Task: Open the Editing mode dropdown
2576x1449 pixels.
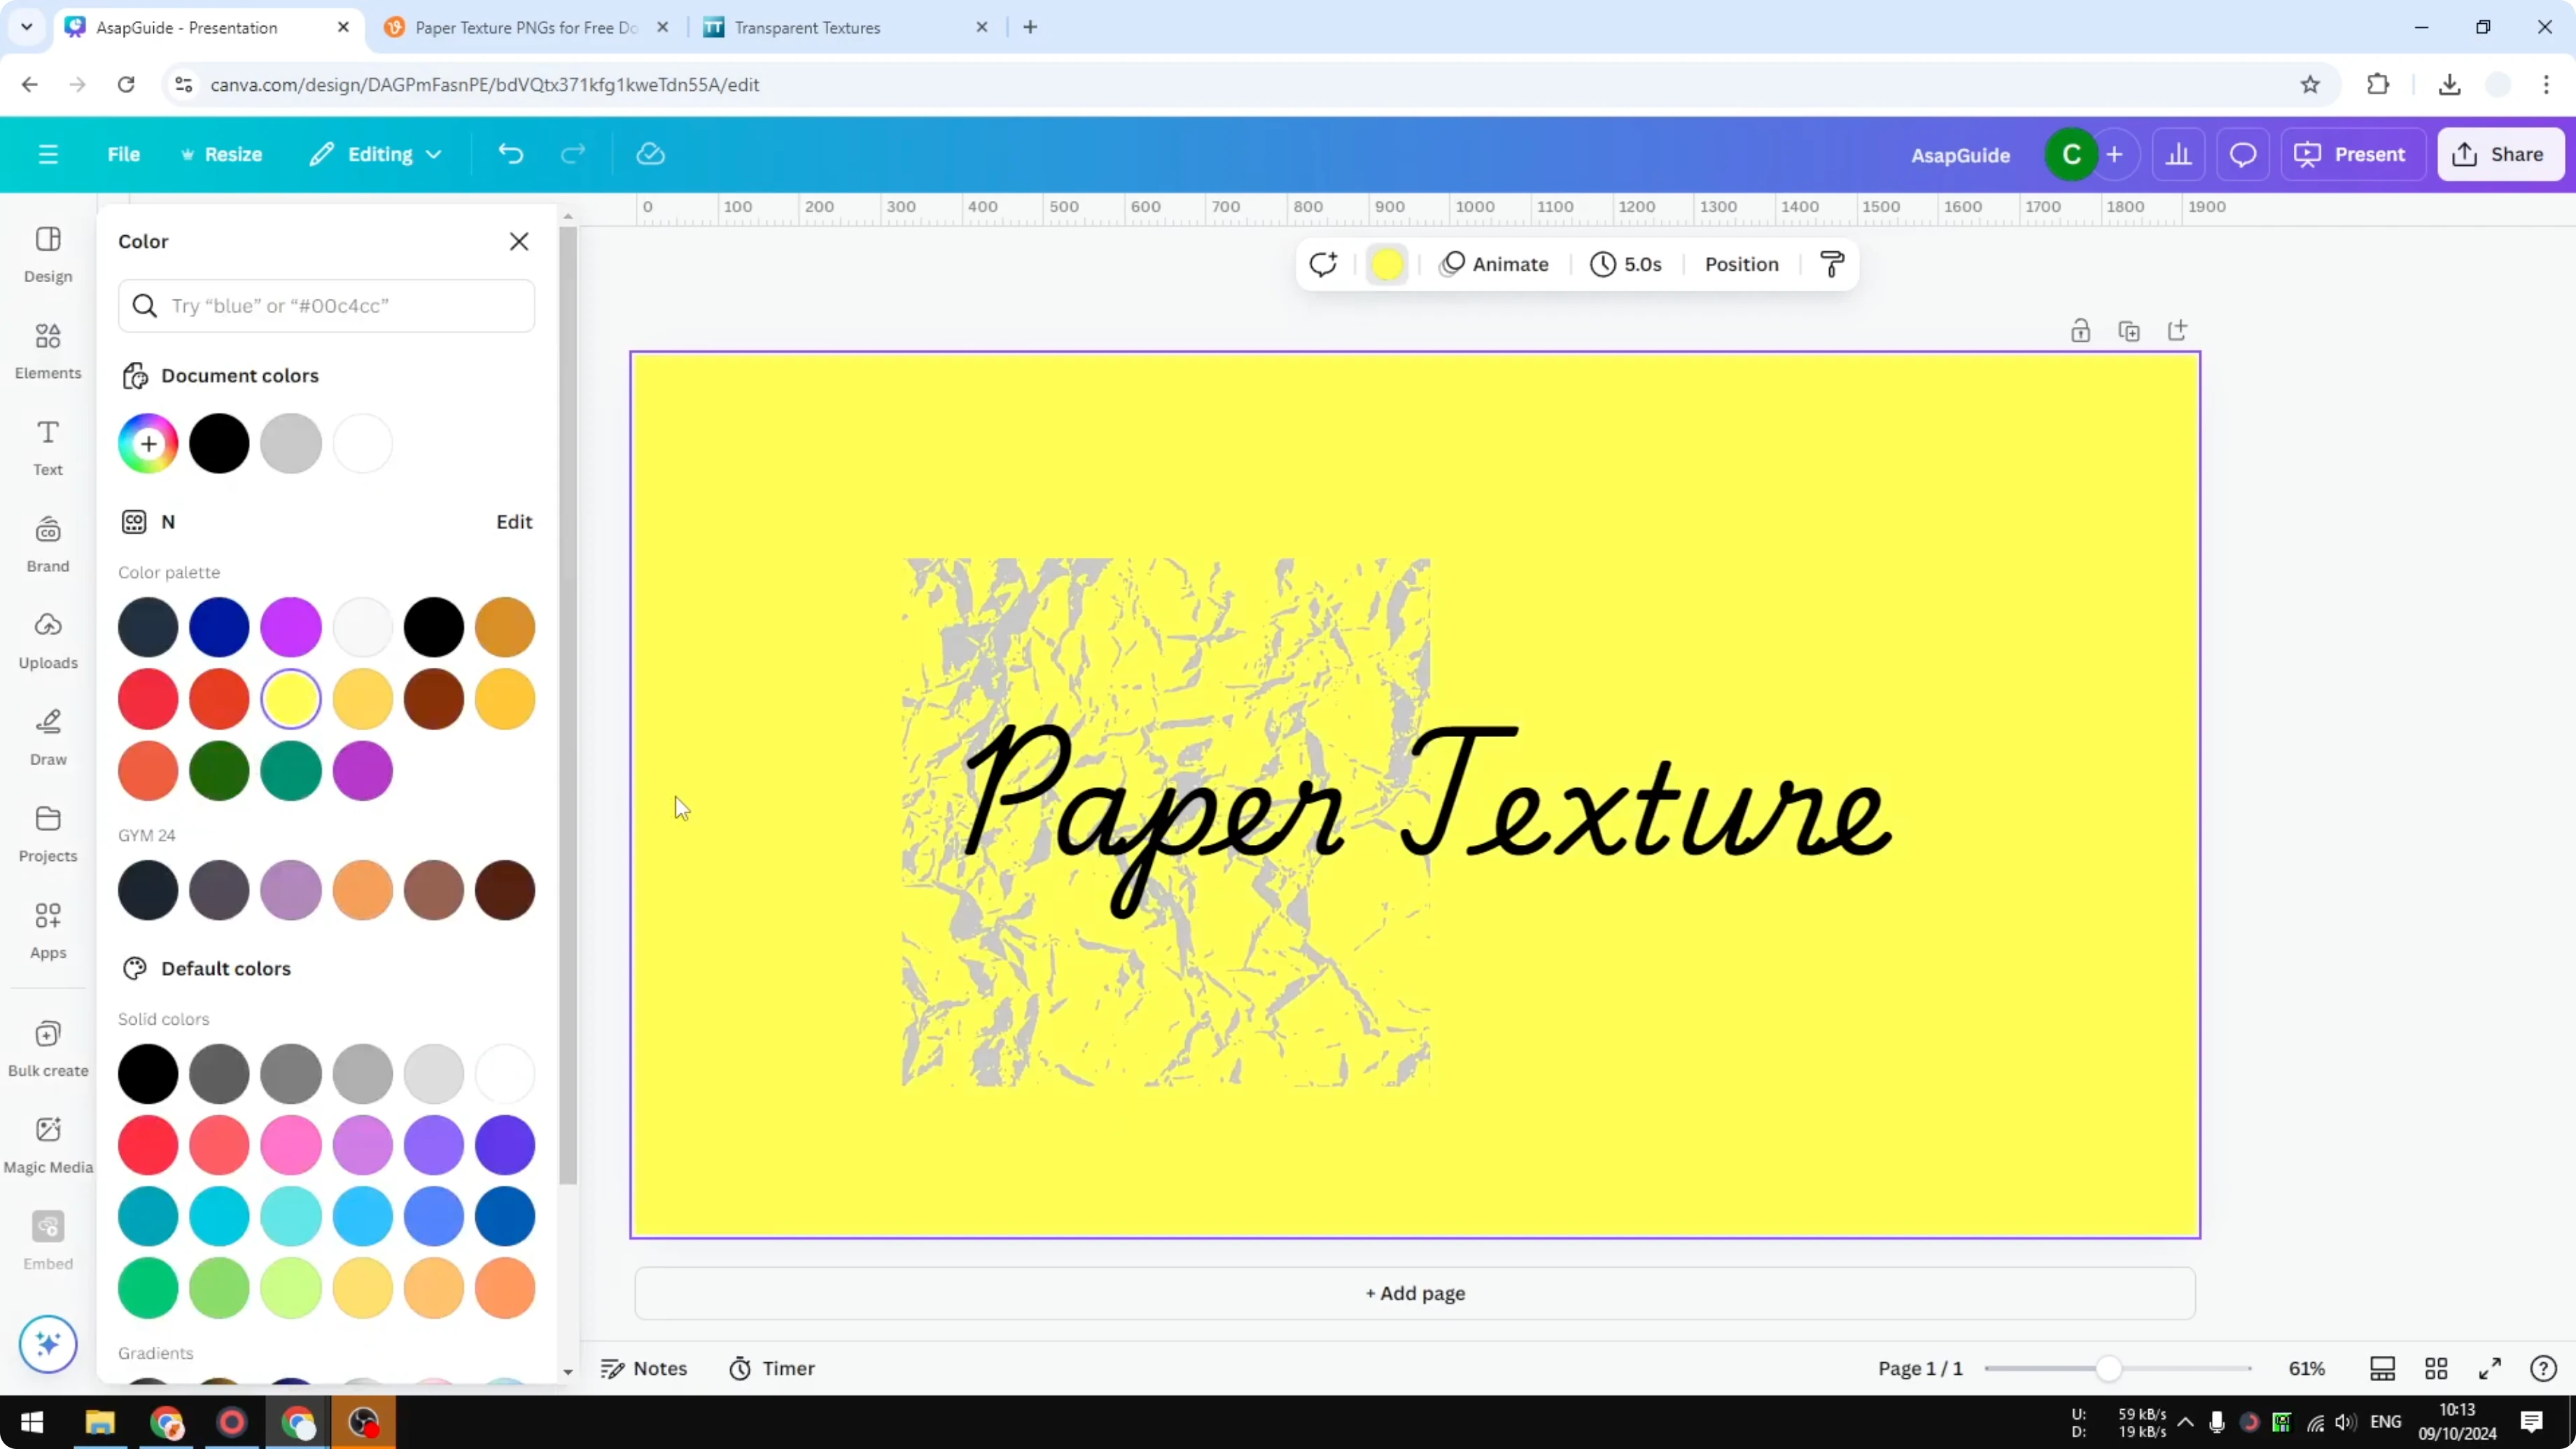Action: point(375,154)
